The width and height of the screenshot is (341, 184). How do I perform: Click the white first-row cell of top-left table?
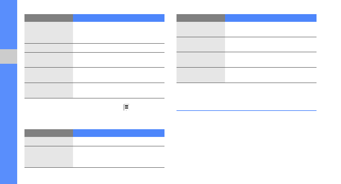(x=119, y=33)
